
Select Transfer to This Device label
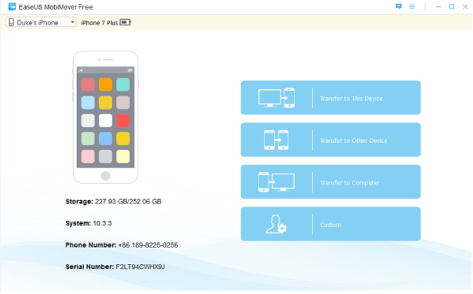click(351, 98)
